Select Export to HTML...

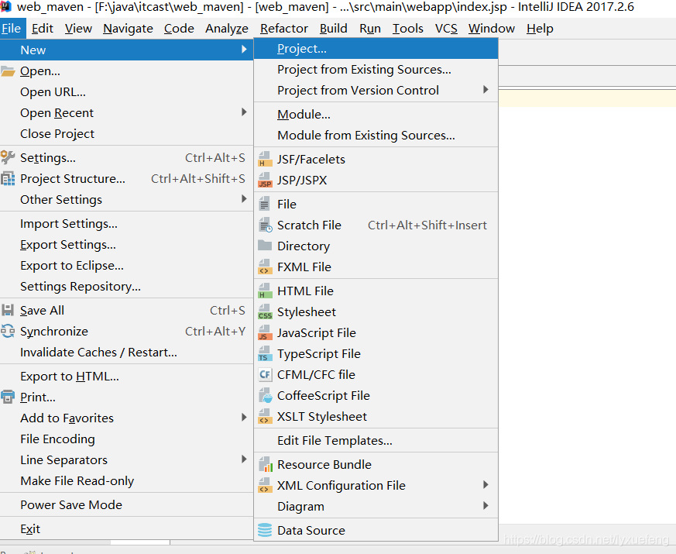126,377
